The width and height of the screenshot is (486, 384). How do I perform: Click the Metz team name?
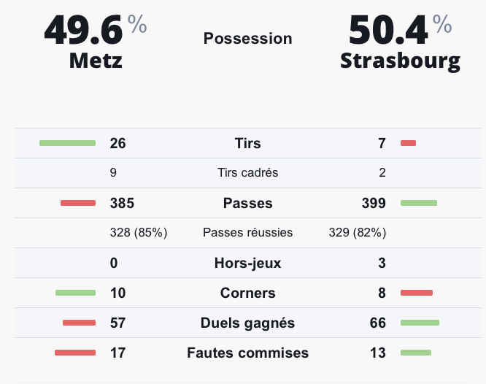pos(96,61)
